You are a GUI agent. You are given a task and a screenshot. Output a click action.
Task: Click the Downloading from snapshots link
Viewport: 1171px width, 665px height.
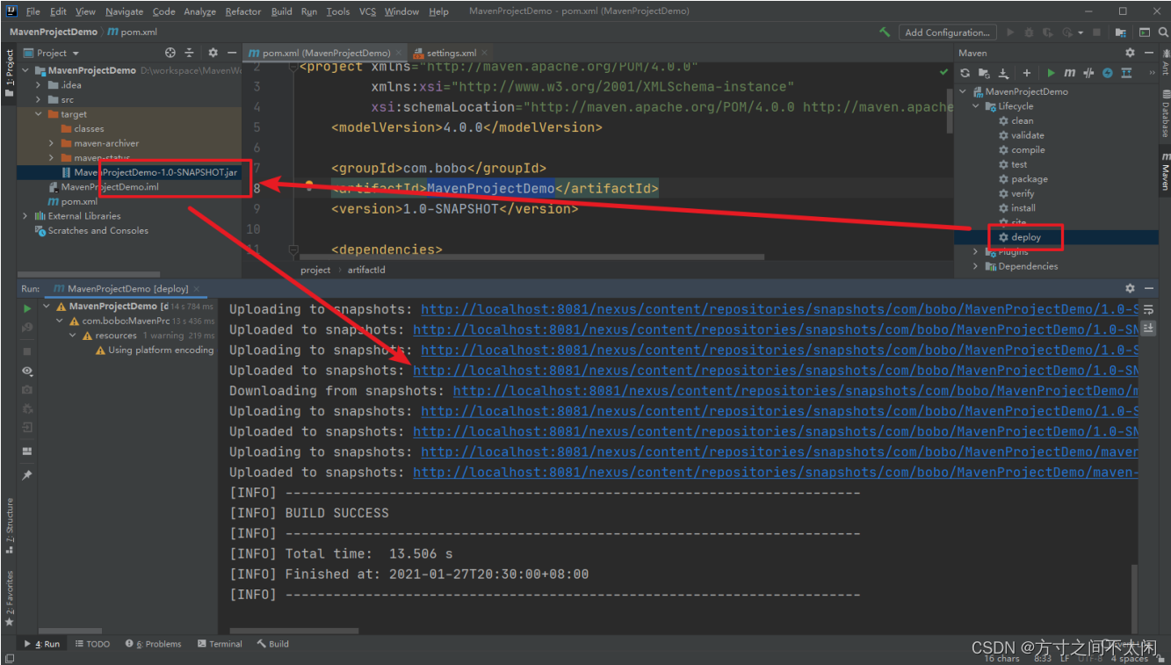[x=795, y=391]
